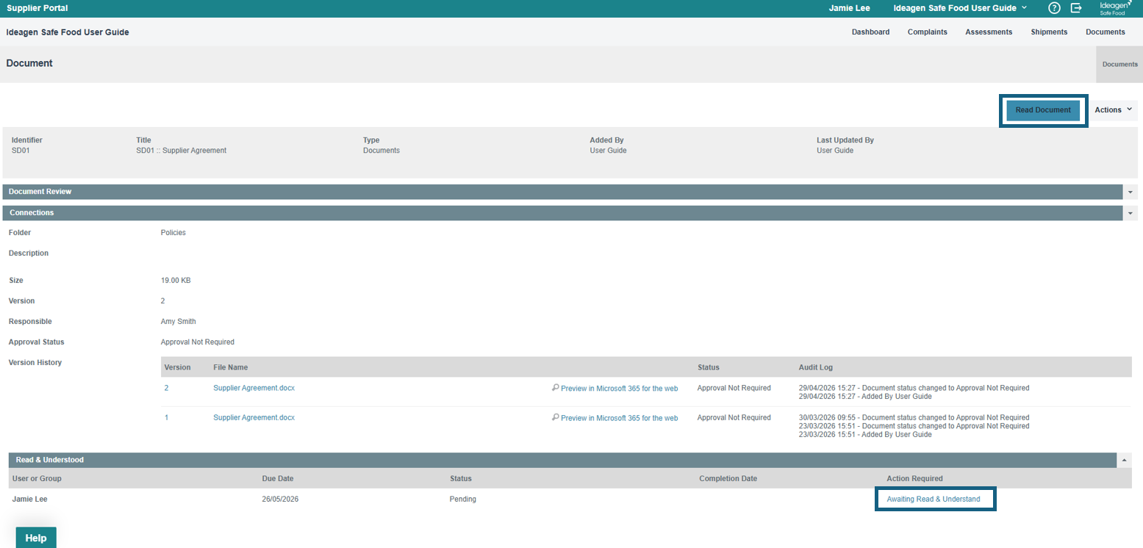Image resolution: width=1143 pixels, height=548 pixels.
Task: Click Action Required column header
Action: pos(914,479)
